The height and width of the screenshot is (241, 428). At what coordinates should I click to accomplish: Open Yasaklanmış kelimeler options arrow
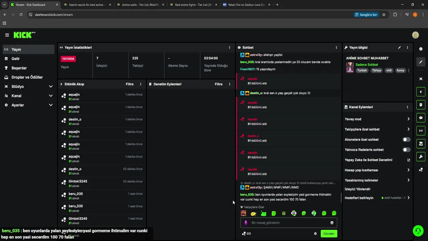(x=408, y=180)
